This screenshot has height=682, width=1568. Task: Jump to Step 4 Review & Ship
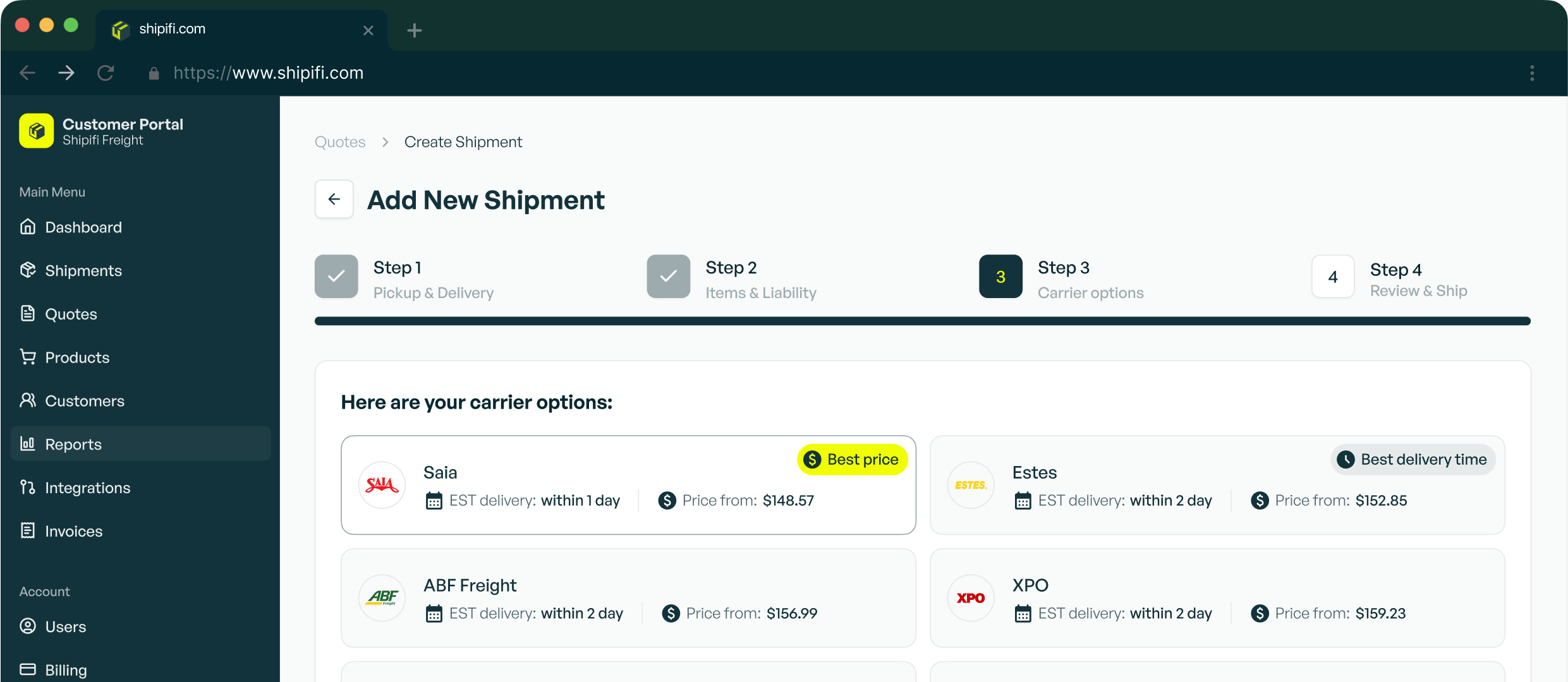pos(1333,277)
